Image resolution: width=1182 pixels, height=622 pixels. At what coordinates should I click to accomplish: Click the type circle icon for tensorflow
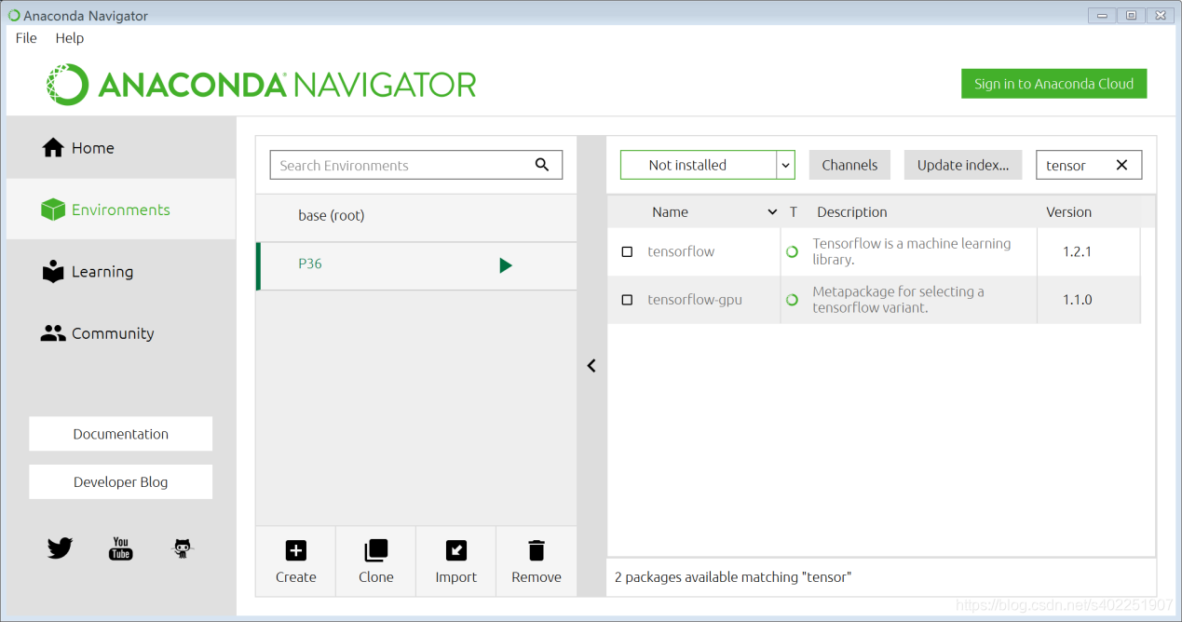(793, 251)
